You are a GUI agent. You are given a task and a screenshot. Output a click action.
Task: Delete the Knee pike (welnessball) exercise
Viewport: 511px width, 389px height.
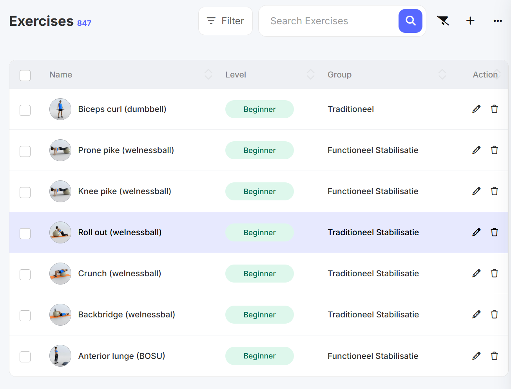(x=495, y=191)
